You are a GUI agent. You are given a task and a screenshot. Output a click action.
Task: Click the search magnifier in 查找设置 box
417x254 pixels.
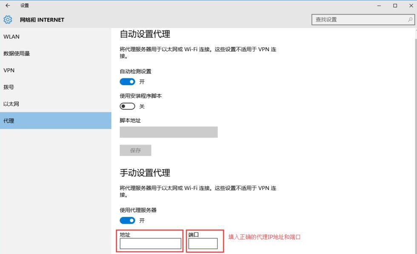coord(411,19)
